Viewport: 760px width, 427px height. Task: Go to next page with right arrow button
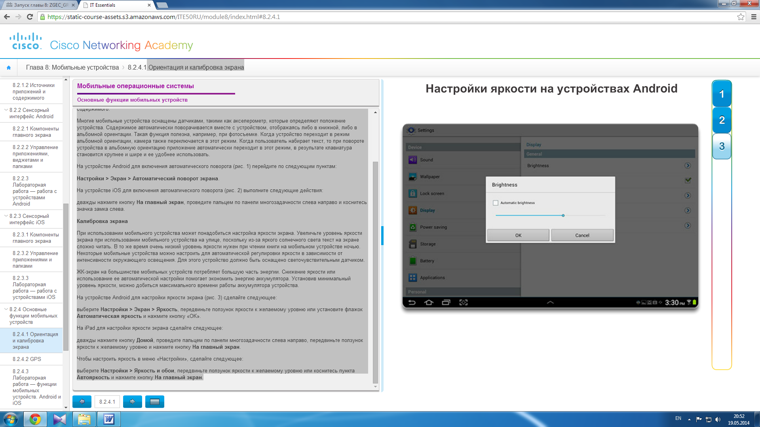[133, 402]
